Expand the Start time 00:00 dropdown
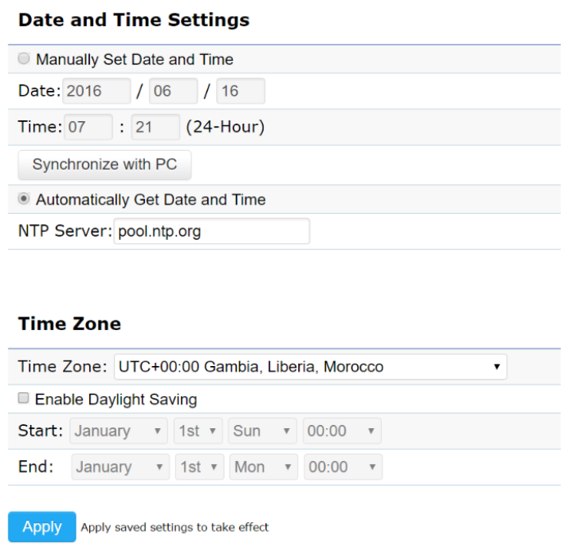 pos(341,431)
